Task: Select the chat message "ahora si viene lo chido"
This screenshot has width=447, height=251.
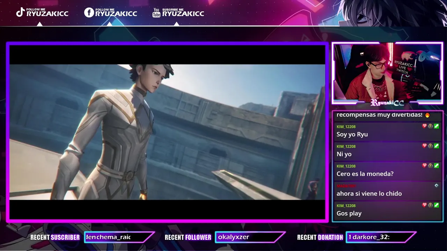Action: (369, 193)
